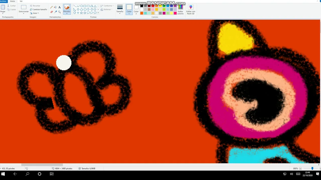The image size is (321, 180).
Task: Open the notification center icon
Action: click(x=317, y=174)
